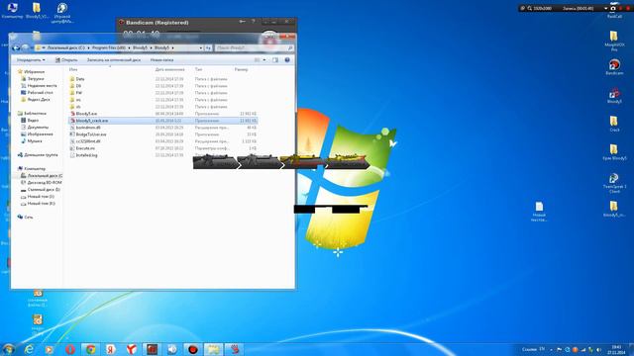The width and height of the screenshot is (634, 356).
Task: Select the cc32100mt.dll file row
Action: tap(163, 141)
